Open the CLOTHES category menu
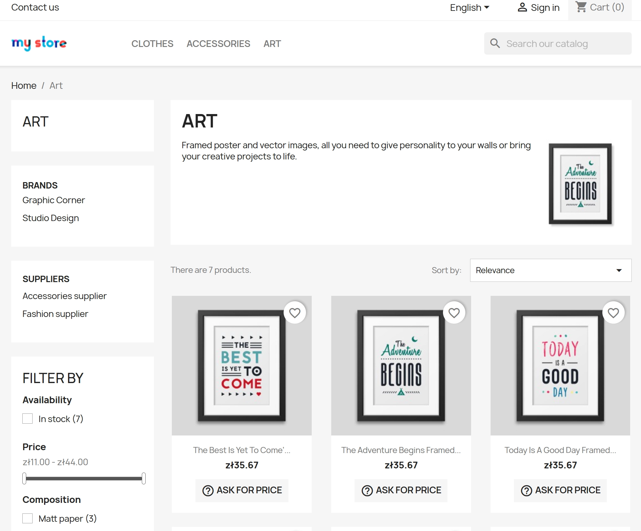Image resolution: width=641 pixels, height=531 pixels. [152, 43]
